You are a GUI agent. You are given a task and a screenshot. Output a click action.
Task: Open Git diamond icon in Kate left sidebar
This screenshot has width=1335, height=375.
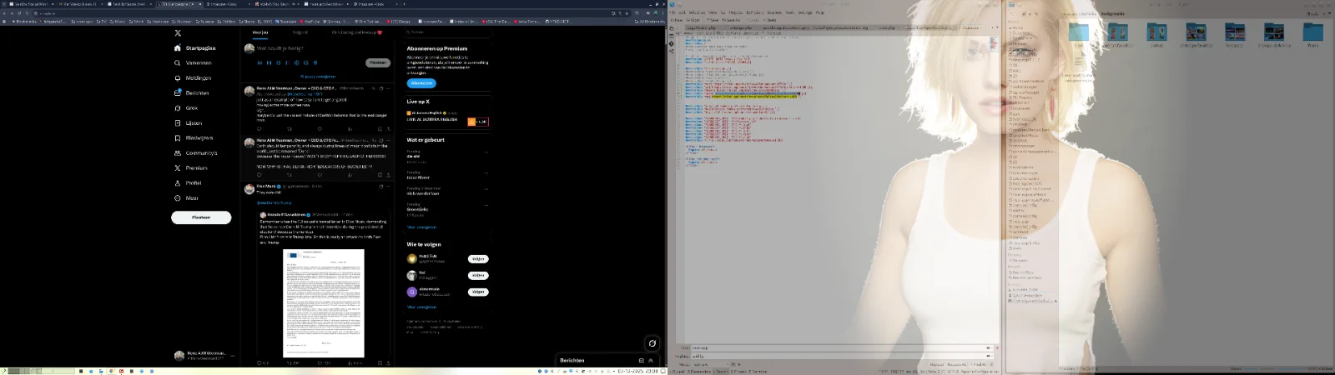pos(672,43)
